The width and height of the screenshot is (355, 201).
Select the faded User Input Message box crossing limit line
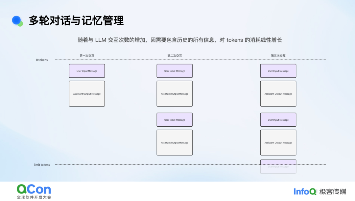pos(278,166)
